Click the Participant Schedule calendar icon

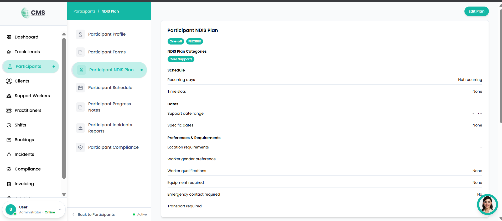coord(80,88)
